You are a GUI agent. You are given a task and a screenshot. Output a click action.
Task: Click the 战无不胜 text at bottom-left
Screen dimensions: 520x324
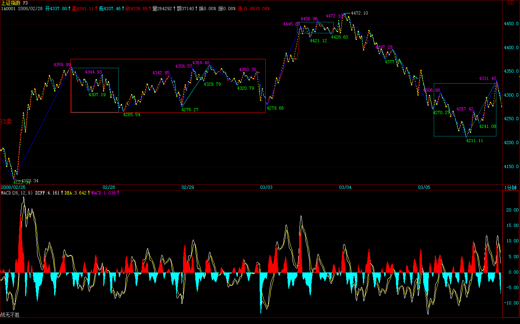[x=10, y=315]
